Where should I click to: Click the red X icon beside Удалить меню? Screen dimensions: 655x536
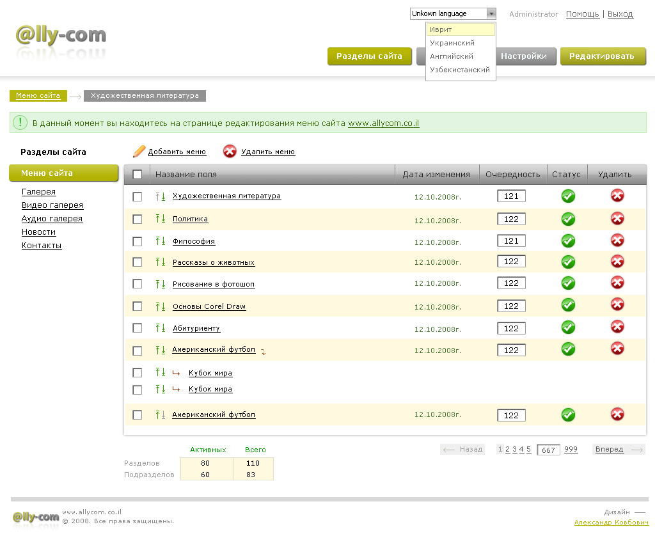coord(230,151)
